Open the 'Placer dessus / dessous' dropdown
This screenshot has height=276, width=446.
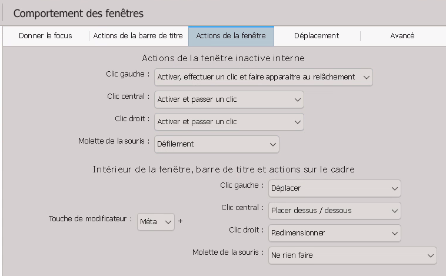point(334,211)
